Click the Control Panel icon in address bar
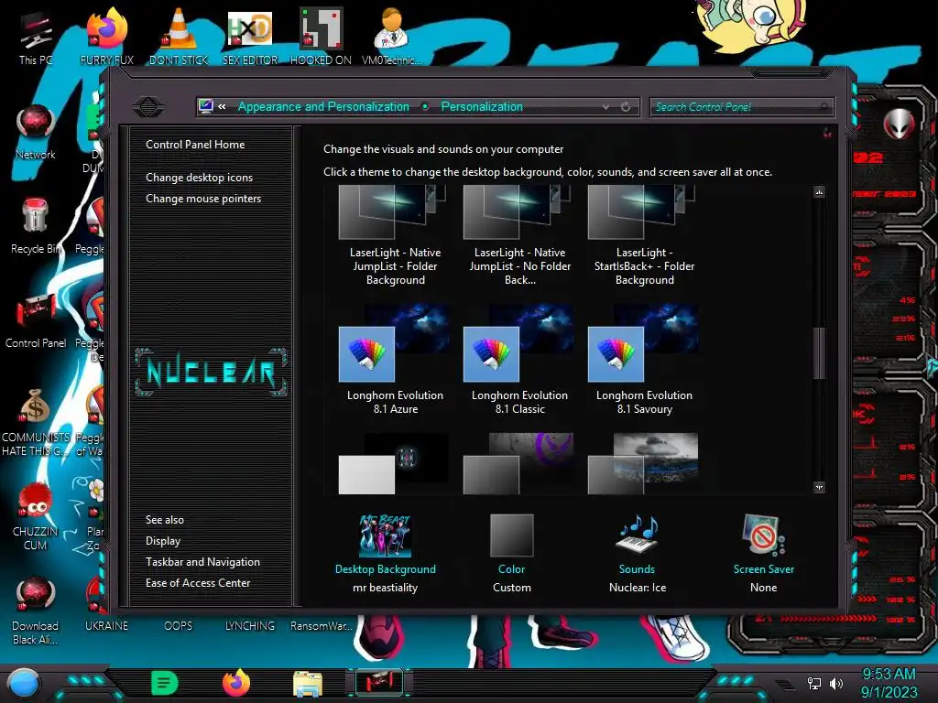Image resolution: width=938 pixels, height=703 pixels. click(x=206, y=106)
